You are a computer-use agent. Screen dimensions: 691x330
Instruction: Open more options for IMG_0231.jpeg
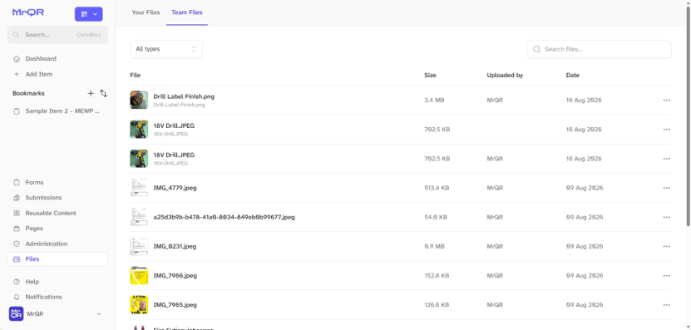[x=666, y=246]
